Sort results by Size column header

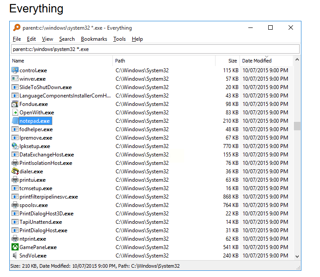point(232,61)
